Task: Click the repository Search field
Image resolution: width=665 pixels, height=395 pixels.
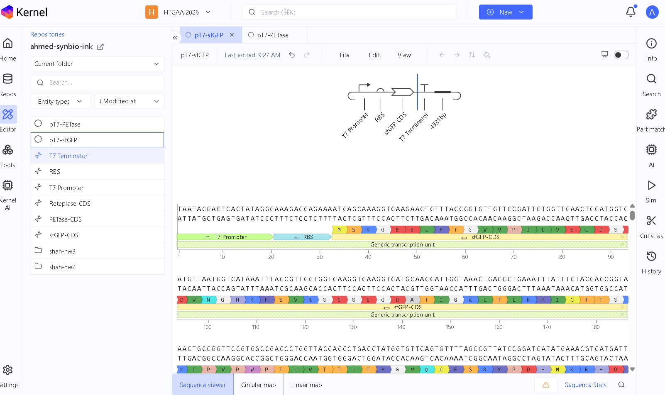Action: click(97, 83)
